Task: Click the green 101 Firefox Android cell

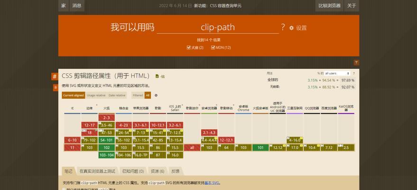Action: point(260,147)
